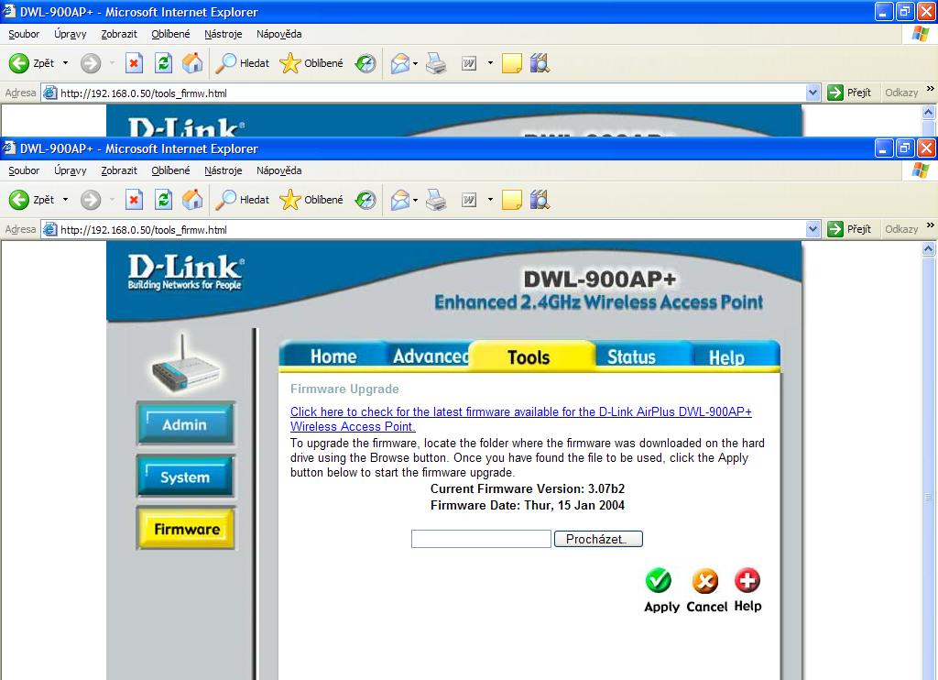Stop page loading in rear window toolbar

click(134, 63)
